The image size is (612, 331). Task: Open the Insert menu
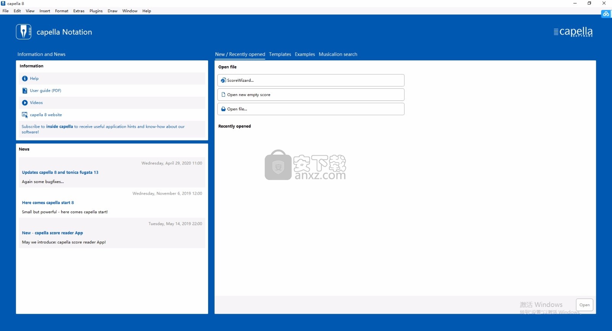click(x=45, y=11)
